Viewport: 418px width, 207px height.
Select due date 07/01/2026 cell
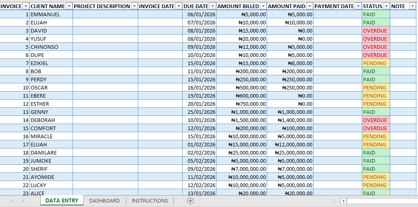[x=199, y=23]
